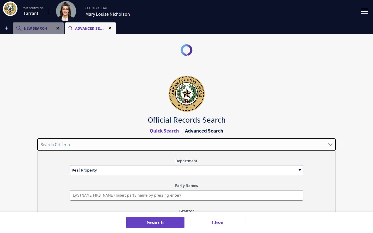Click magnifier icon on Advanced Search tab

(71, 28)
